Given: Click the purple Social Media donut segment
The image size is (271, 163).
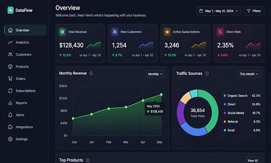Looking at the screenshot, I should click(181, 113).
